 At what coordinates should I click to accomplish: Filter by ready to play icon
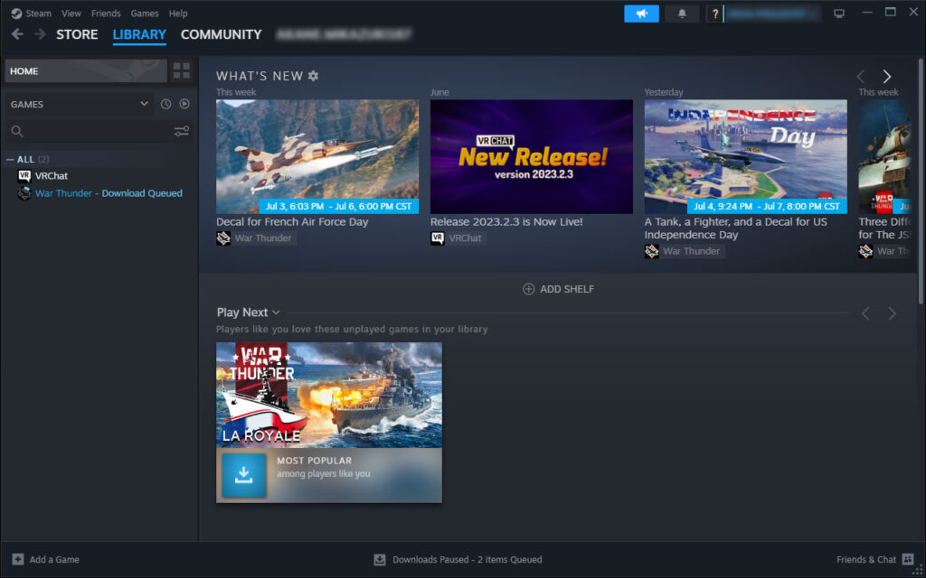point(184,104)
